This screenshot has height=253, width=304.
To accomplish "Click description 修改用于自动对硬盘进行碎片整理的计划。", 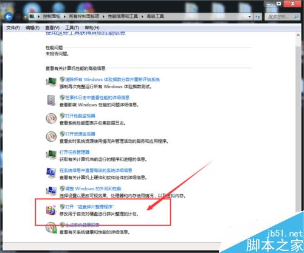I will [x=99, y=214].
